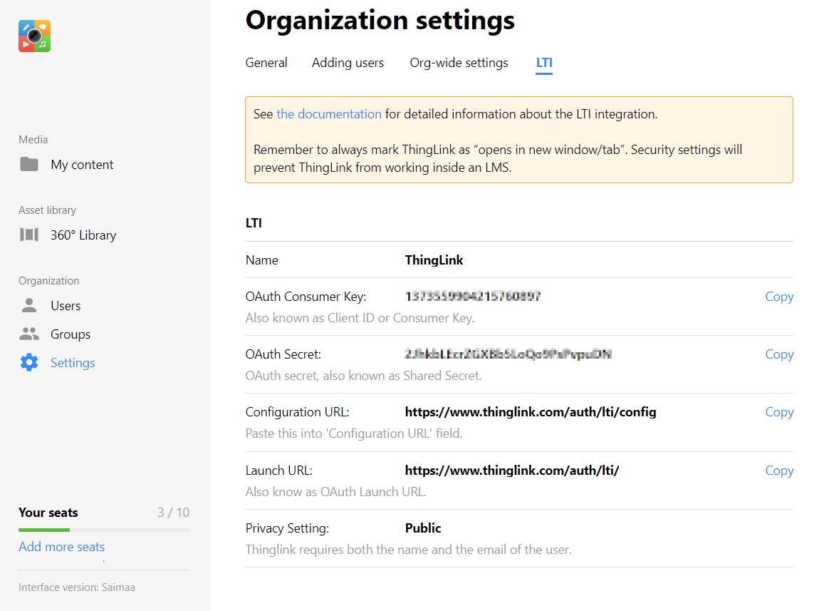Go to the Groups page

[x=71, y=334]
